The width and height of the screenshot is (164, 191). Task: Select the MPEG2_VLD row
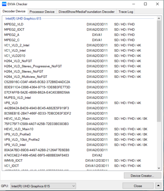click(79, 24)
